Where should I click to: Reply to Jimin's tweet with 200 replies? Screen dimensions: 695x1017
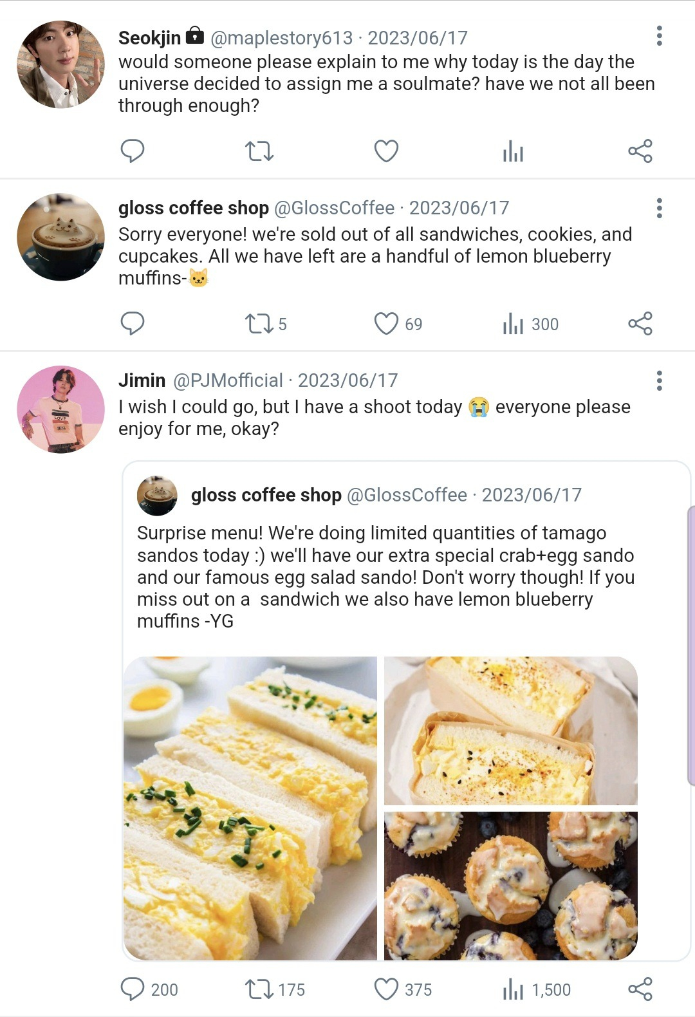pos(133,989)
